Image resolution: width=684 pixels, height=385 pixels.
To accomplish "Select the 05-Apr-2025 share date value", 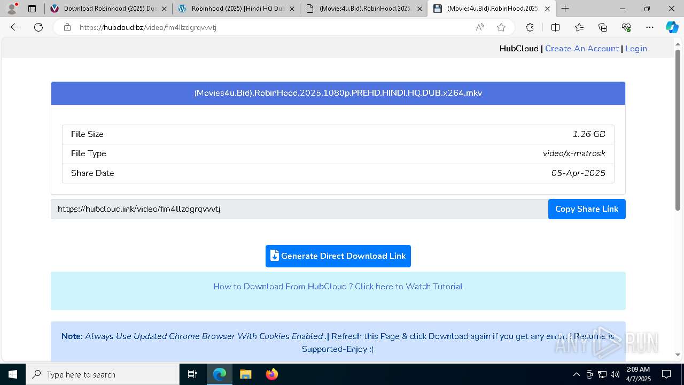I will pyautogui.click(x=578, y=173).
